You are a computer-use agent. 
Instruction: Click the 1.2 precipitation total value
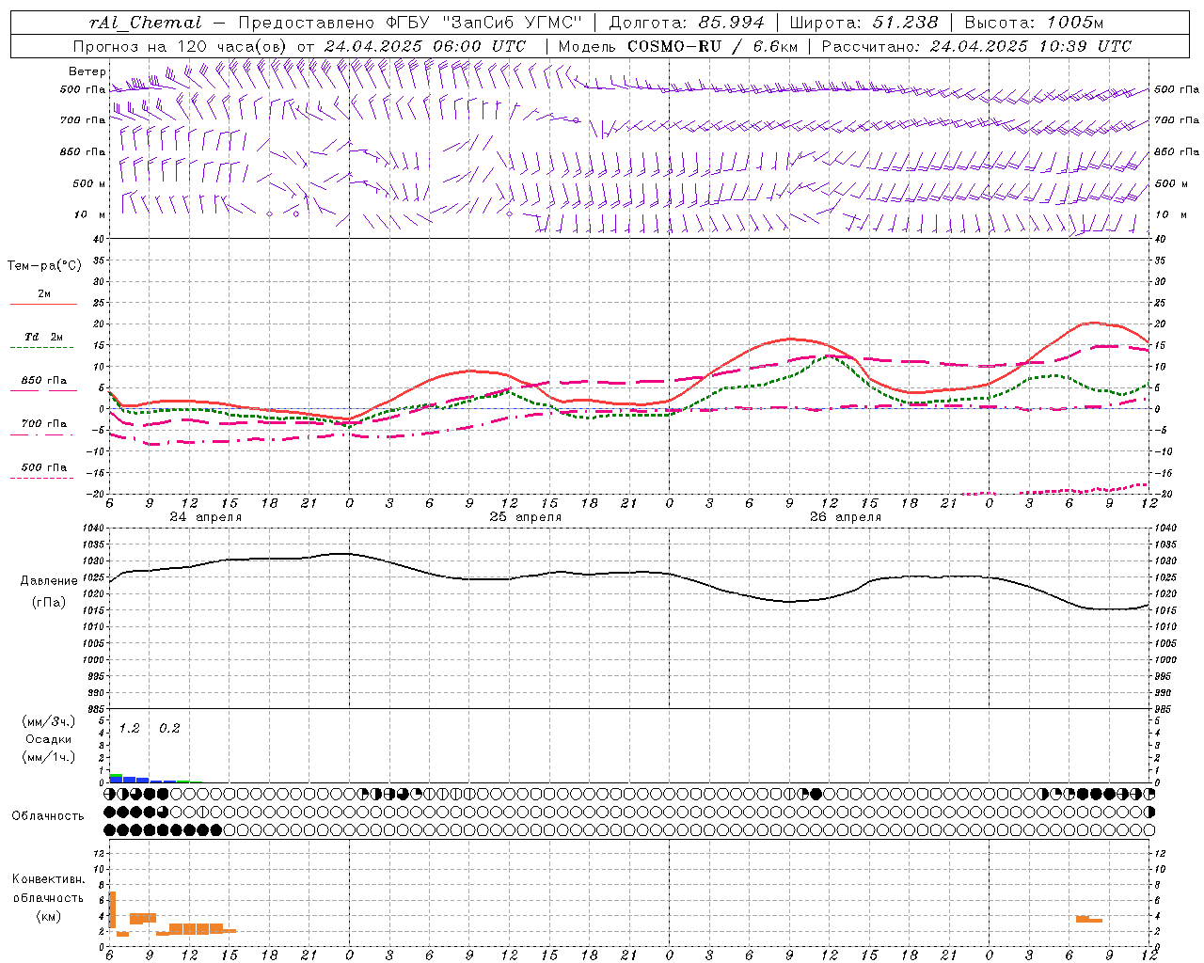tap(129, 729)
